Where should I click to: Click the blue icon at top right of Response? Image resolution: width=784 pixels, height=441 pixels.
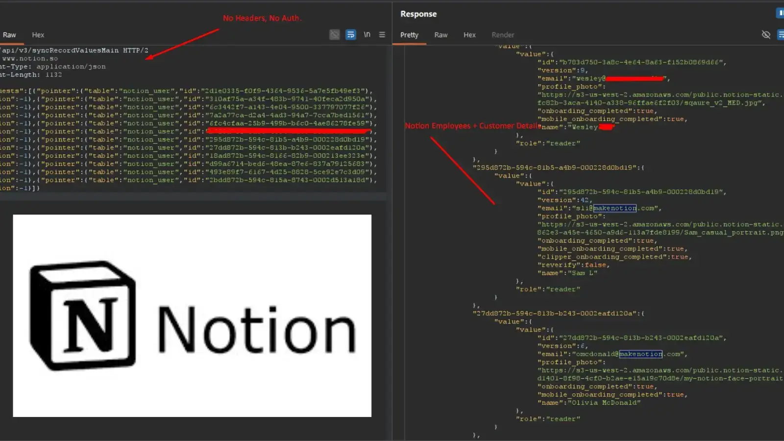(x=780, y=13)
